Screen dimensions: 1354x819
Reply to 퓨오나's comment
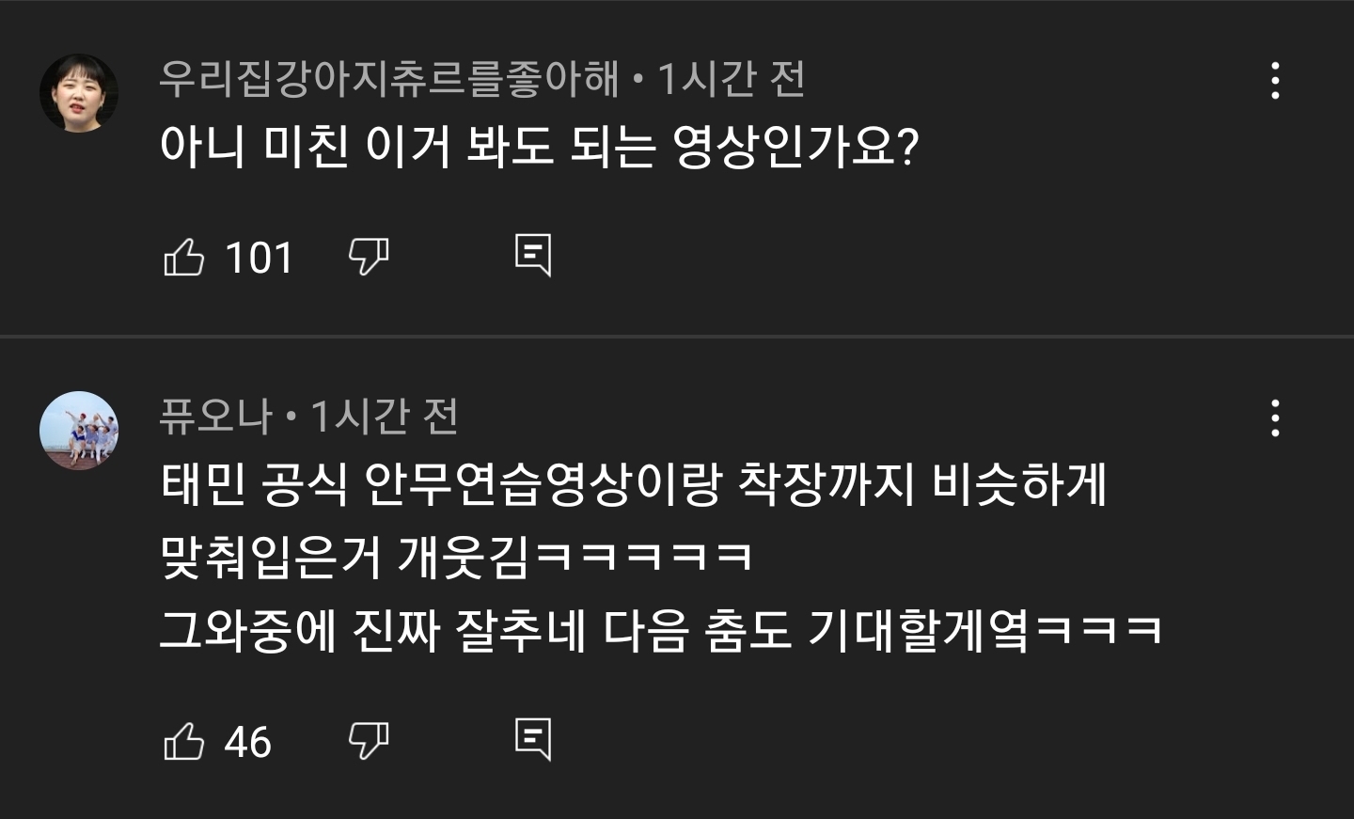coord(533,740)
